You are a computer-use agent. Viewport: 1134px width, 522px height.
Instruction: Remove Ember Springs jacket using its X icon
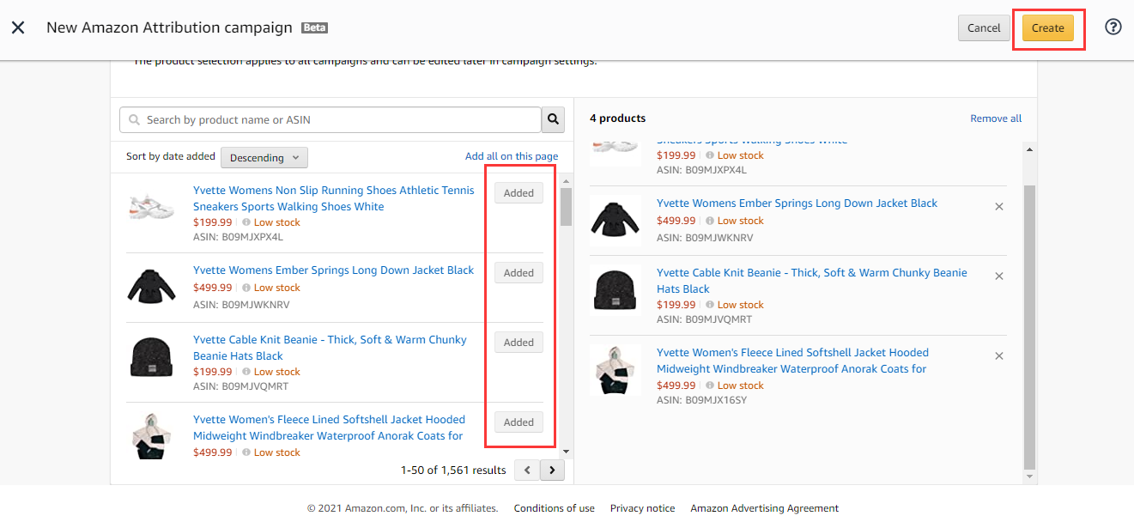click(998, 206)
